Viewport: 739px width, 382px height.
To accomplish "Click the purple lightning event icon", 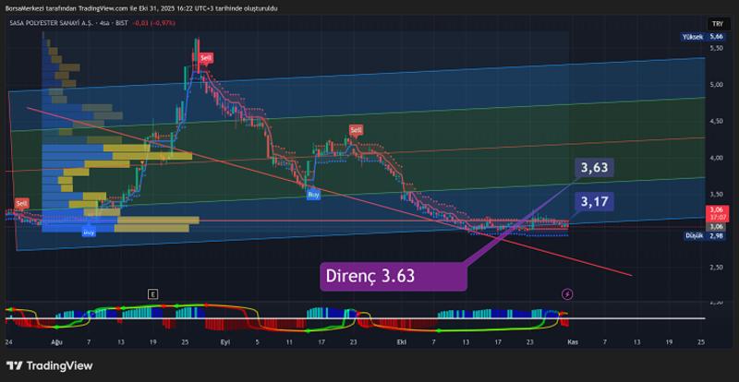I will (x=566, y=293).
